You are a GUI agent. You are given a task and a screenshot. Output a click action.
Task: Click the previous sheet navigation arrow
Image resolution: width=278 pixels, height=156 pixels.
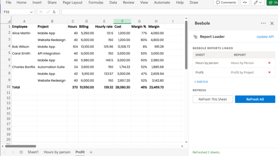[5, 152]
